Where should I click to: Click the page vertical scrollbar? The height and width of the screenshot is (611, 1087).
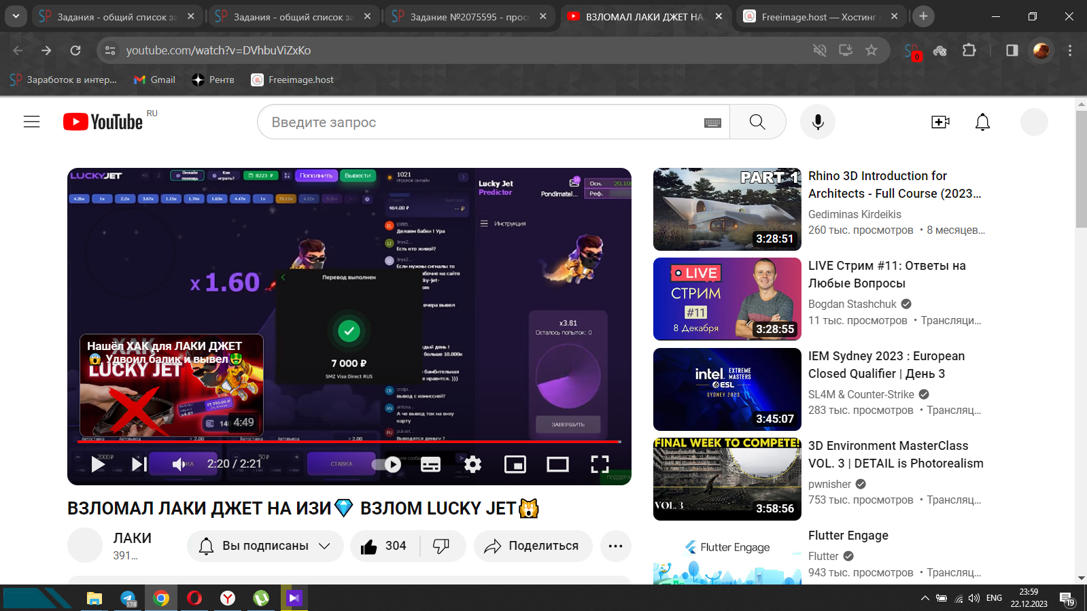point(1081,168)
